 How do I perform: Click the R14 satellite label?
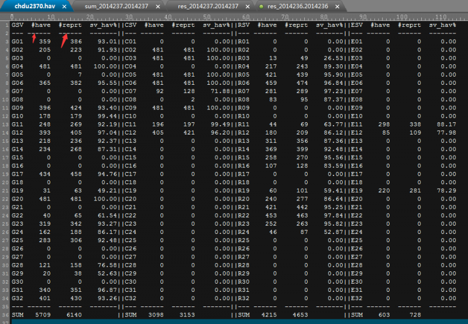pyautogui.click(x=243, y=149)
